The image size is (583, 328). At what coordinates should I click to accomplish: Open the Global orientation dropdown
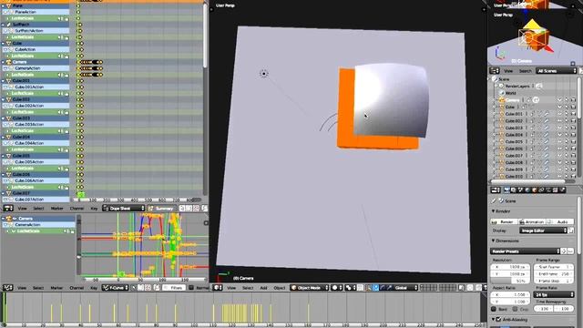[x=406, y=288]
